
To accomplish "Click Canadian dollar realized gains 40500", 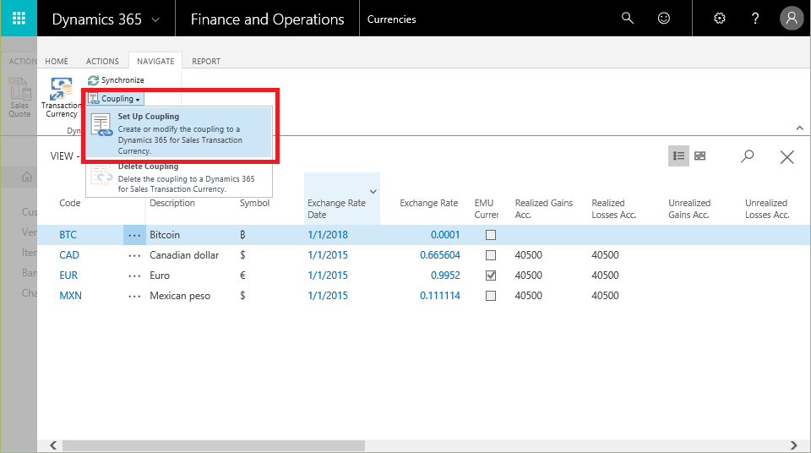I will (529, 255).
